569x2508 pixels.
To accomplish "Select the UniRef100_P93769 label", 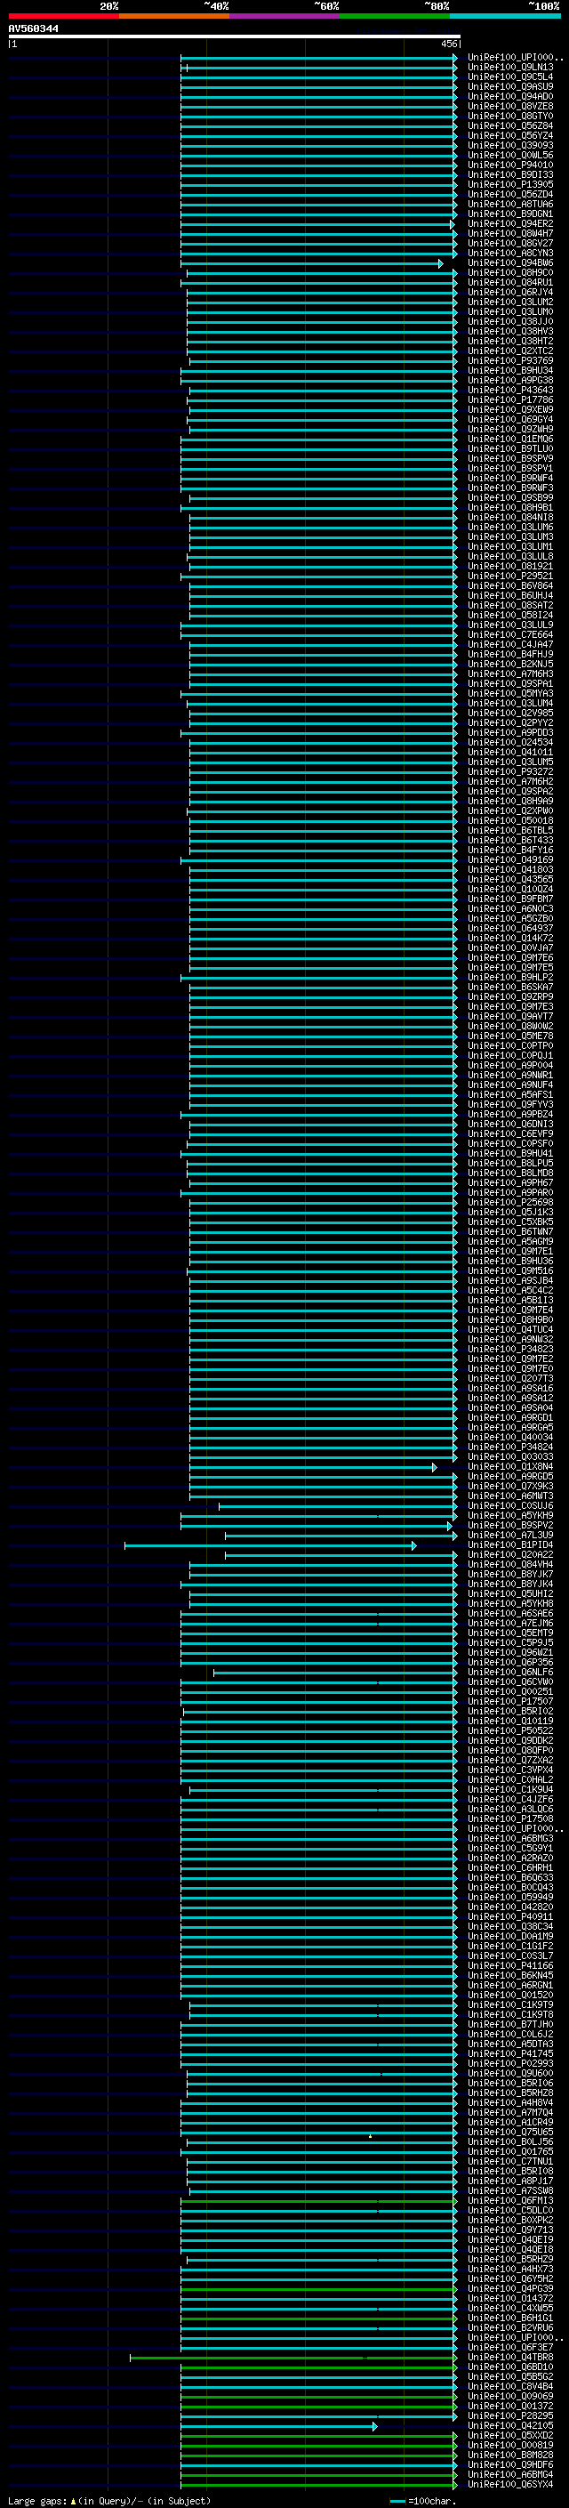I will (510, 361).
